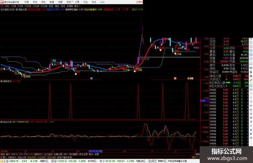Open the 交易 menu next to 发现
This screenshot has width=253, height=163.
click(77, 2)
